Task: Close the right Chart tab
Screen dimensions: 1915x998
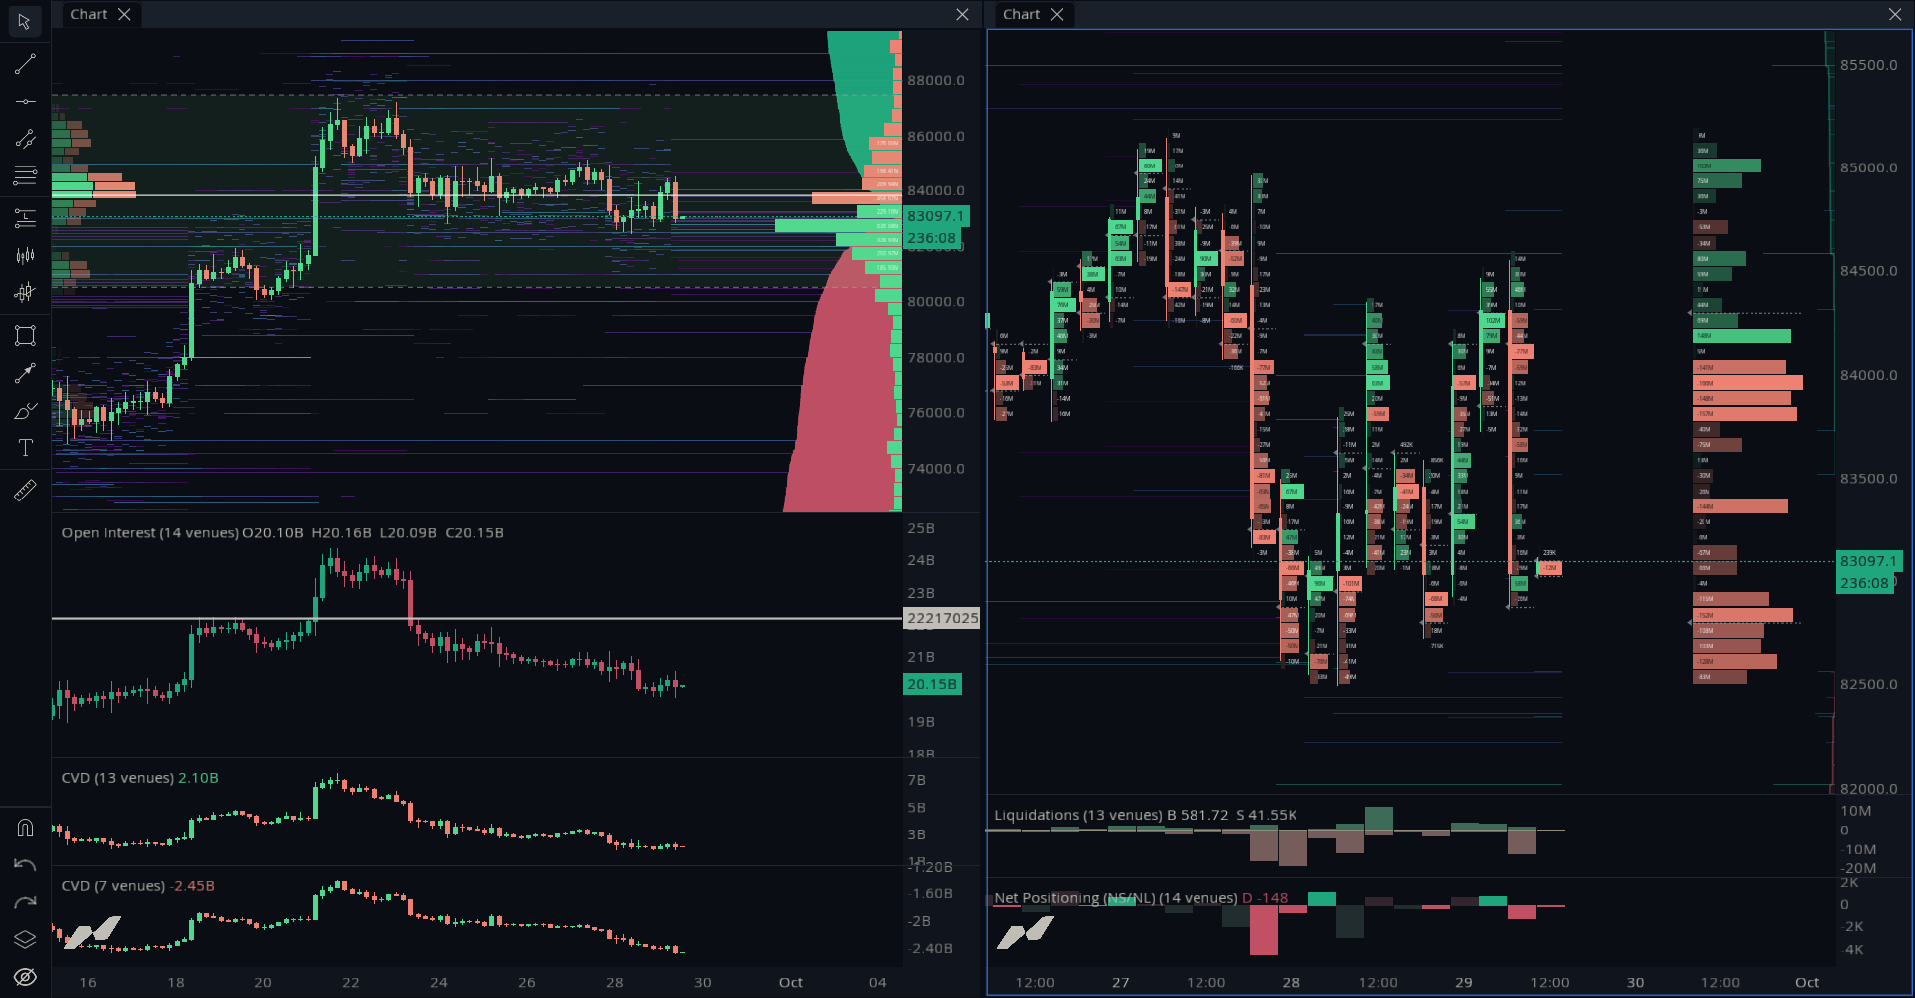Action: (1056, 14)
